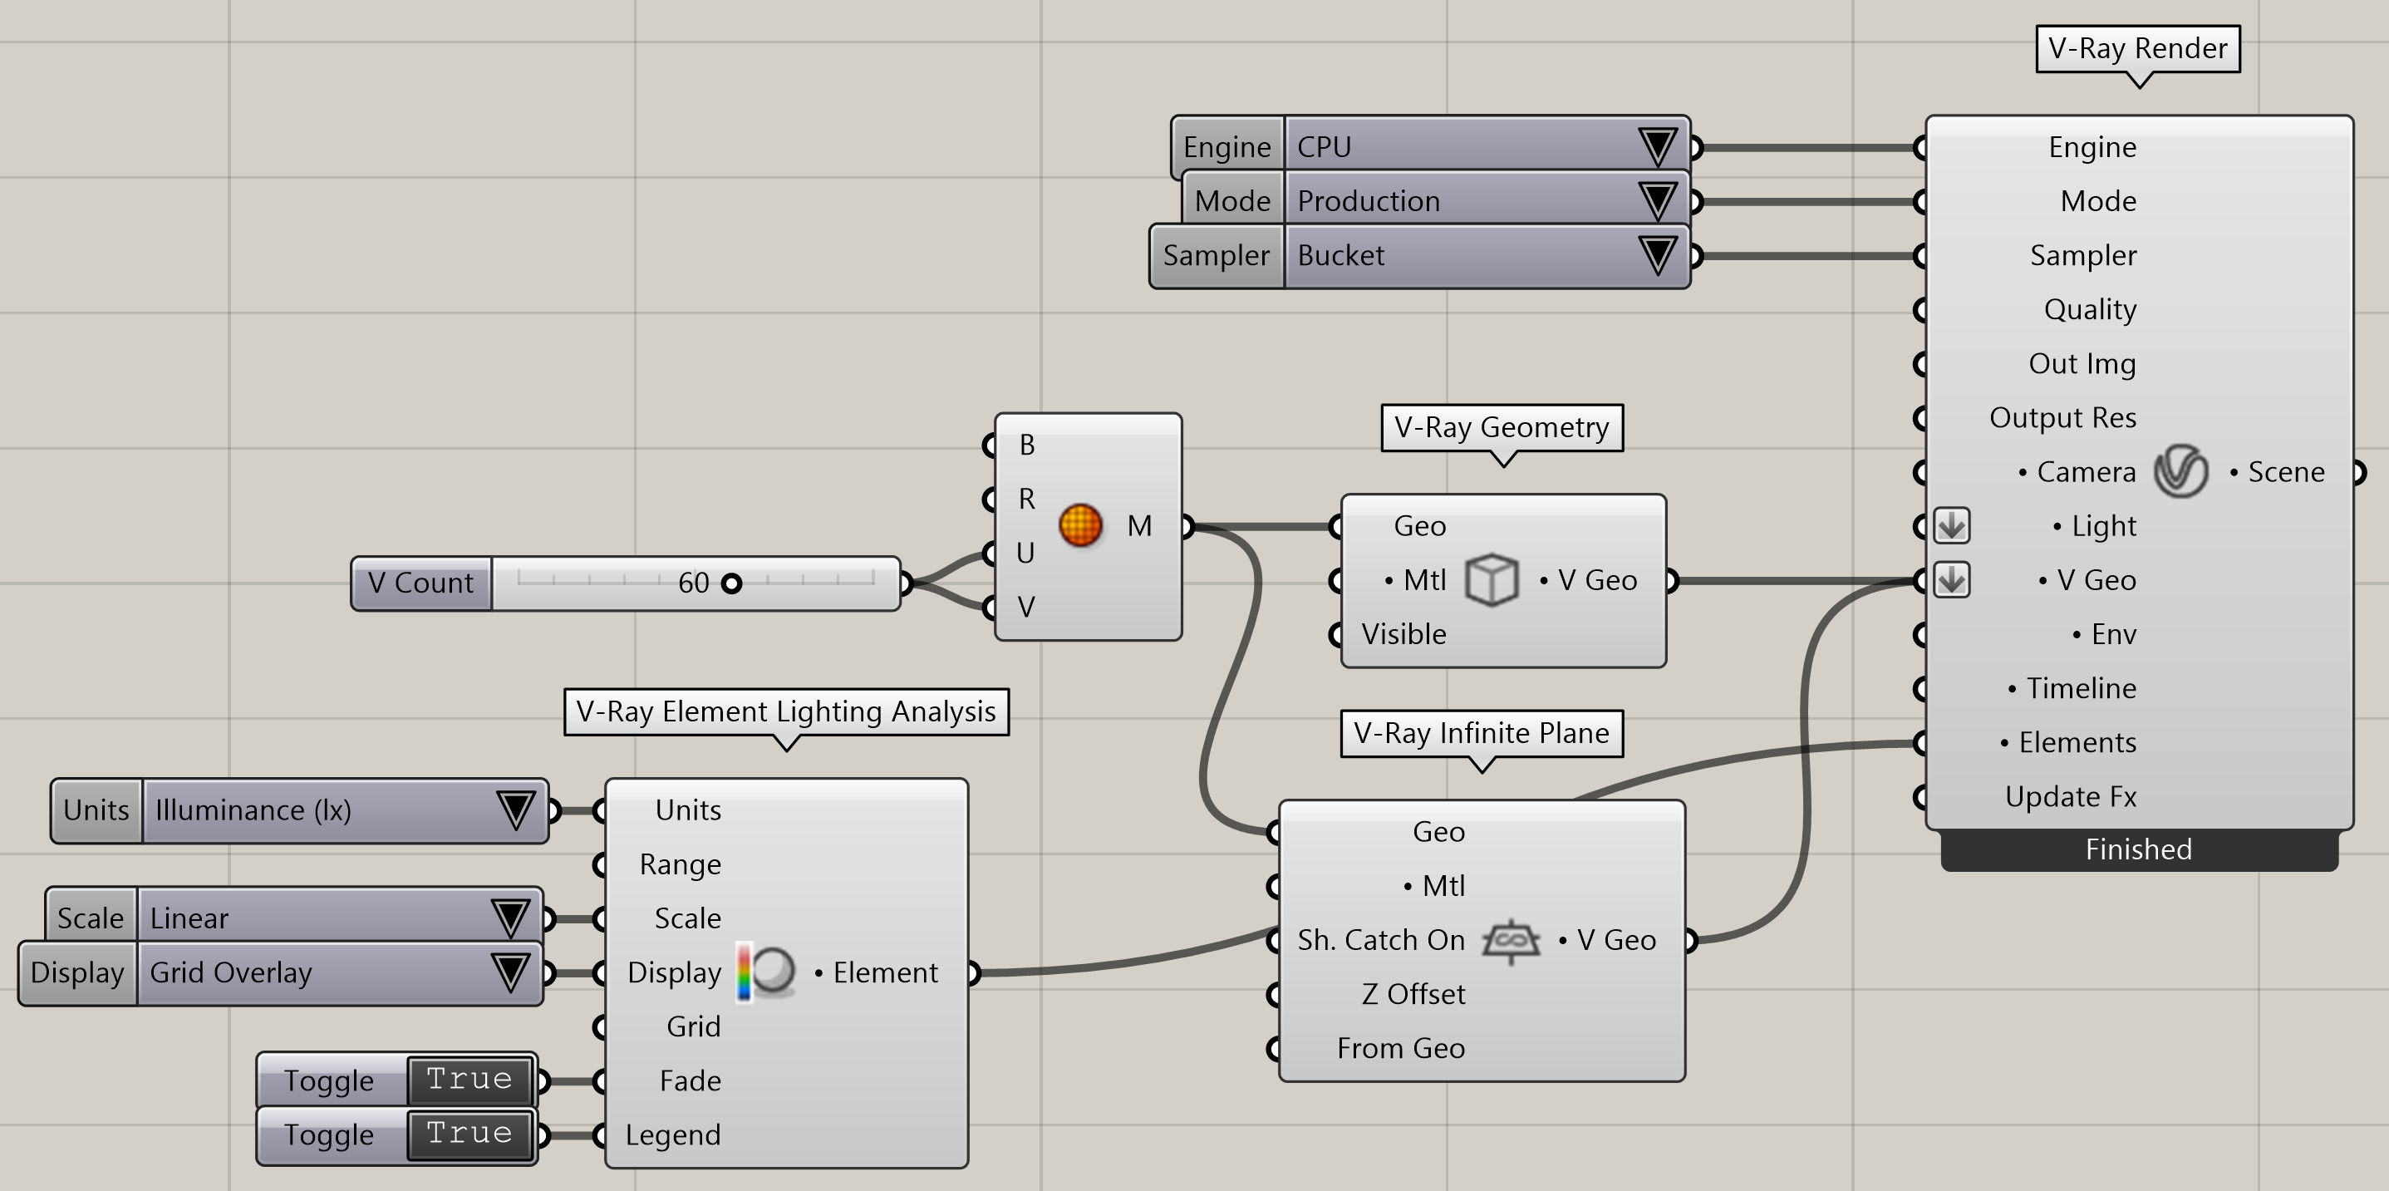Click the Geo input on Infinite Plane
Viewport: 2389px width, 1191px height.
pyautogui.click(x=1438, y=832)
